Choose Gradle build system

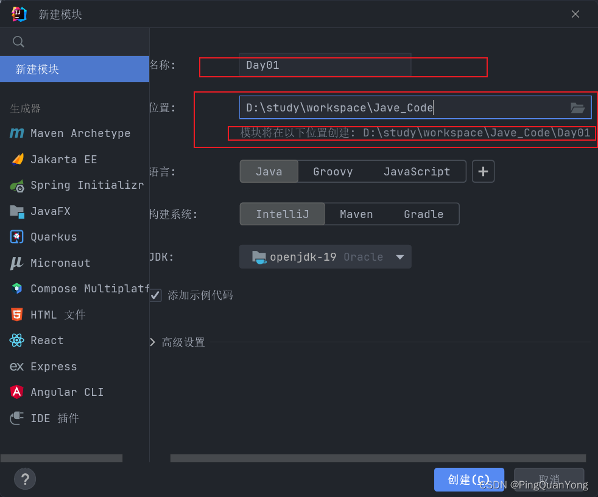423,214
